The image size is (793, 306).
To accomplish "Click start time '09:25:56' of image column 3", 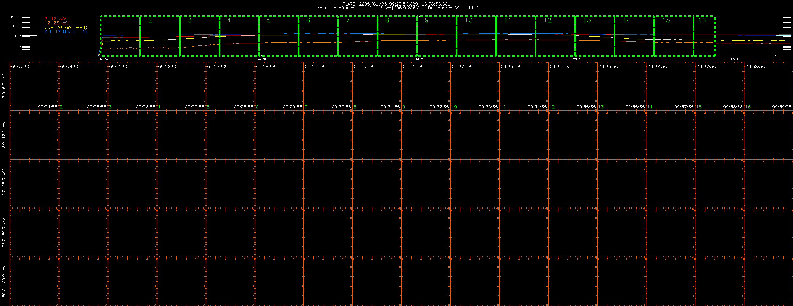I will tap(119, 67).
